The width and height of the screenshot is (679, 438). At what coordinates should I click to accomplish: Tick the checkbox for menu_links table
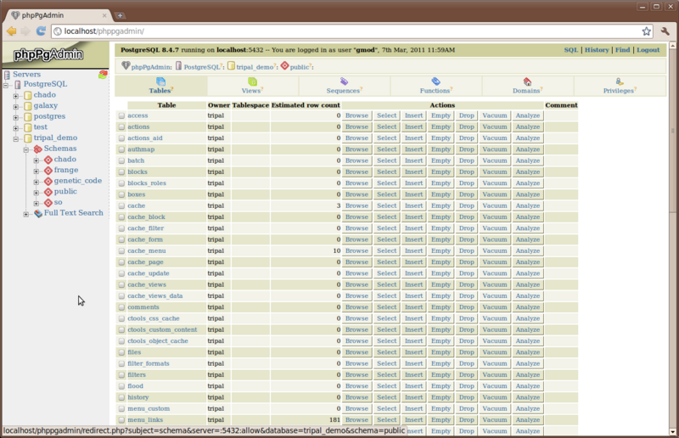(121, 420)
